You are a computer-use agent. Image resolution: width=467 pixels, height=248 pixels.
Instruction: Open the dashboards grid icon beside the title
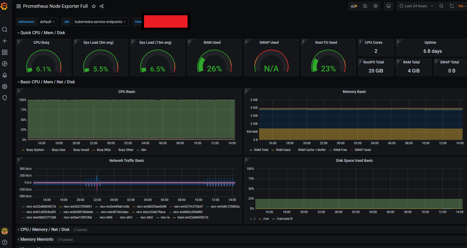19,6
